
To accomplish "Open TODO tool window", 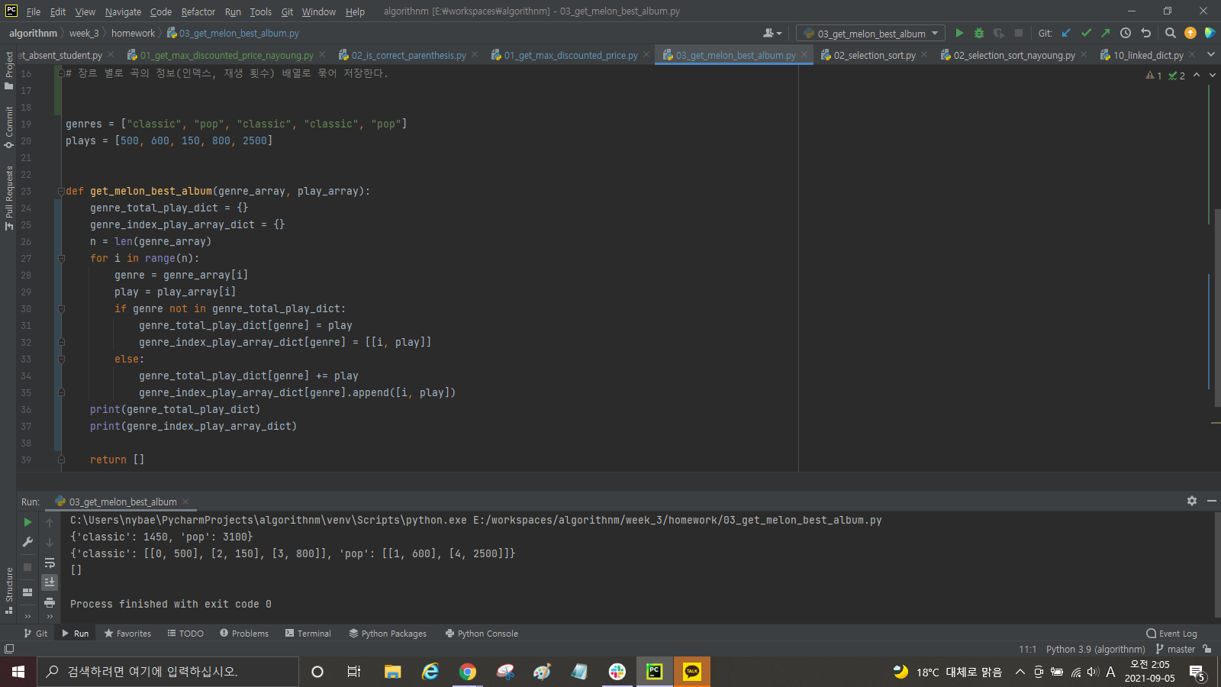I will point(185,634).
